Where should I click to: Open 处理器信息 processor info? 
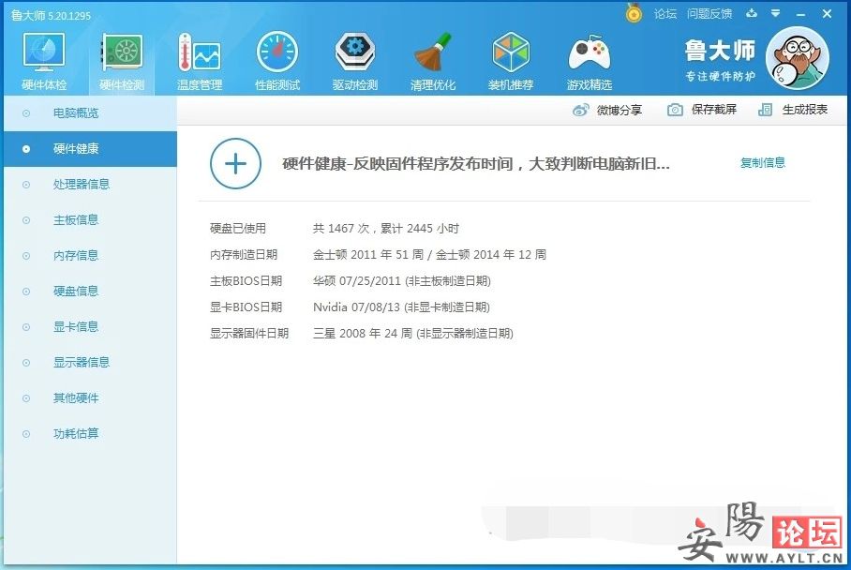(90, 185)
